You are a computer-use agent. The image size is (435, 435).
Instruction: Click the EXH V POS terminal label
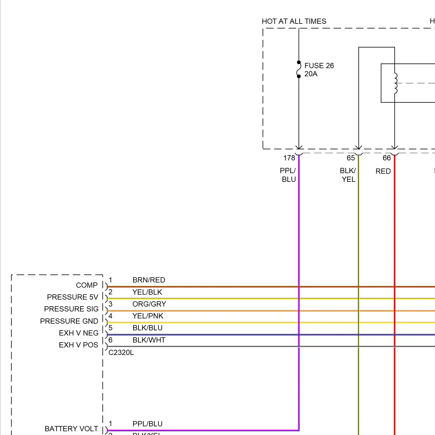[x=79, y=345]
